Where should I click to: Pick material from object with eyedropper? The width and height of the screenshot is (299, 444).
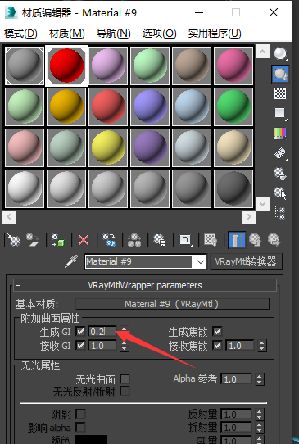71,261
